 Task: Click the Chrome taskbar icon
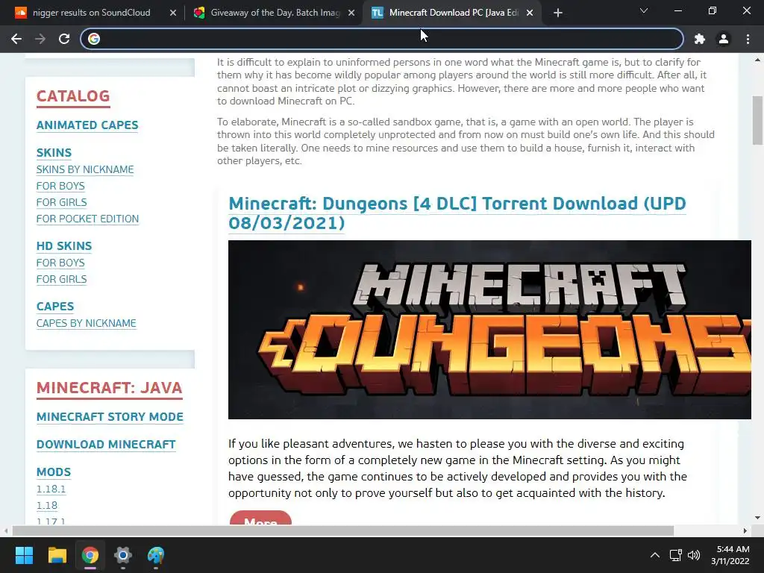coord(90,555)
